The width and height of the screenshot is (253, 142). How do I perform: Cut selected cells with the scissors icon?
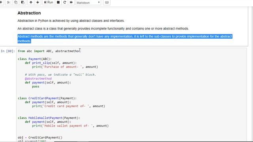pyautogui.click(x=9, y=2)
